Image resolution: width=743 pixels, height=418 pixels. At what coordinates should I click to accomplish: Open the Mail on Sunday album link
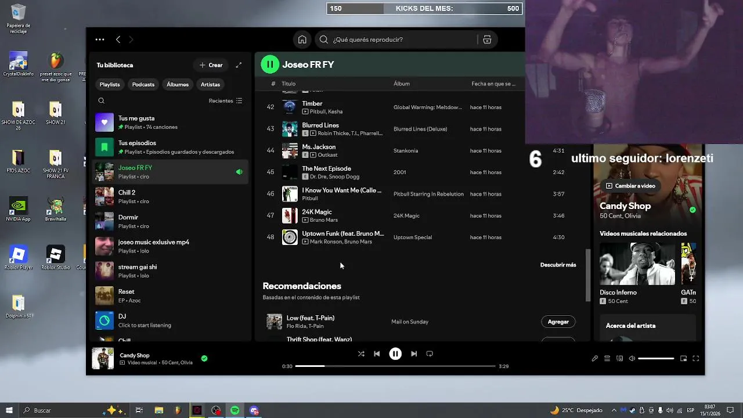pyautogui.click(x=410, y=322)
